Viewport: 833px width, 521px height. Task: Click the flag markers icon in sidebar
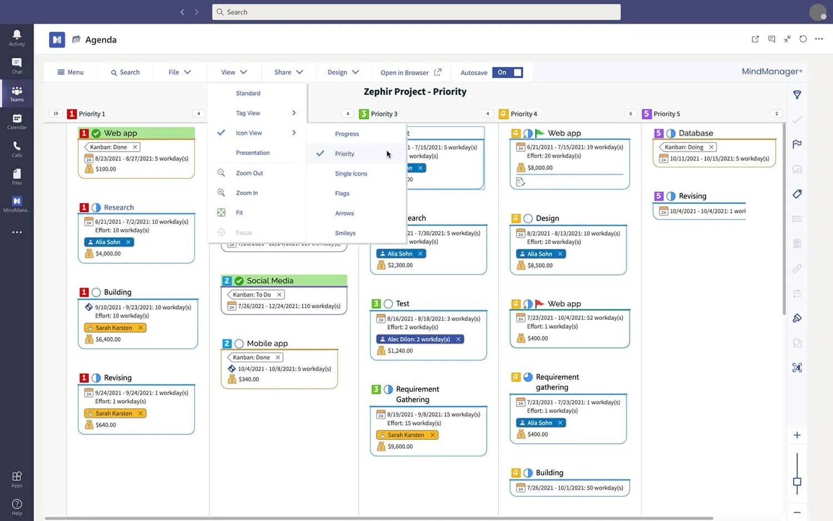(x=797, y=144)
